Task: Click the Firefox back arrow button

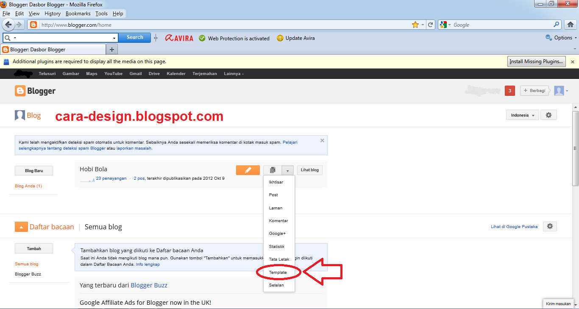Action: (8, 25)
